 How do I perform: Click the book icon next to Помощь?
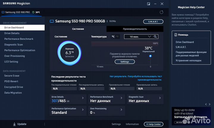coord(176,35)
